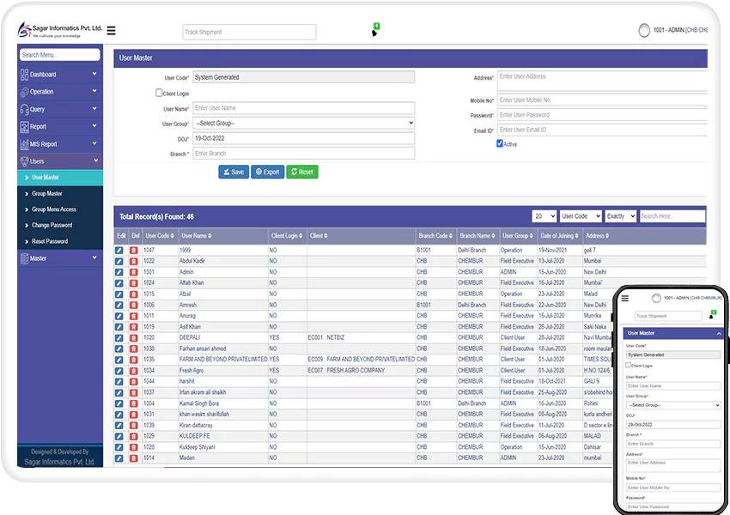The image size is (730, 515).
Task: Uncheck the Active checkbox
Action: tap(500, 143)
